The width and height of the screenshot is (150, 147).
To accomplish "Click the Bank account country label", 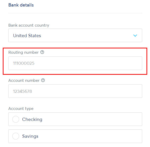I will pyautogui.click(x=29, y=25).
